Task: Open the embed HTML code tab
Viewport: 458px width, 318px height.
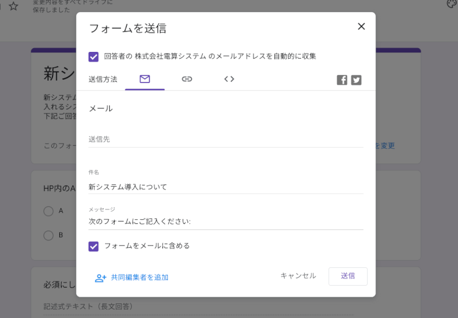Action: (x=229, y=79)
